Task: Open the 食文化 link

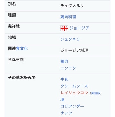Action: (x=22, y=49)
